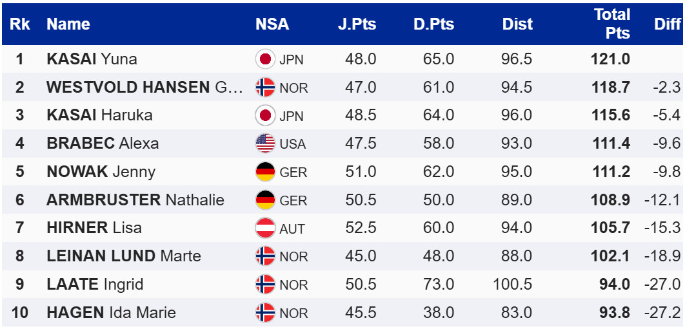Viewport: 685px width, 327px height.
Task: Click the Total Pts column header
Action: (x=611, y=24)
